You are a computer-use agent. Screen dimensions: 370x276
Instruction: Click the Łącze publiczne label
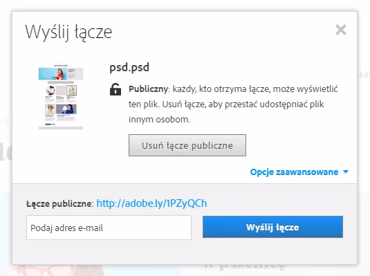click(x=60, y=204)
